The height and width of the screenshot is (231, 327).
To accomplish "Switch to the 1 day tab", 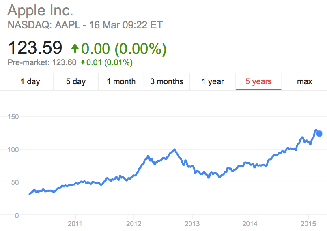I will click(30, 81).
